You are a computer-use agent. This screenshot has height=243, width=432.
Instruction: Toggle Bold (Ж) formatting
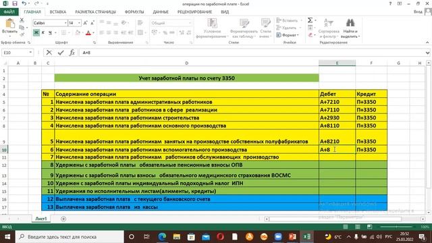(36, 33)
